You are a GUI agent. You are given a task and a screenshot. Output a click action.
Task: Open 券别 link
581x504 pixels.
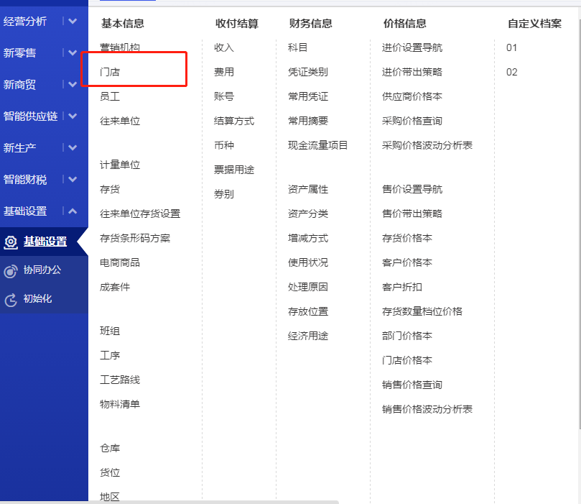click(224, 194)
